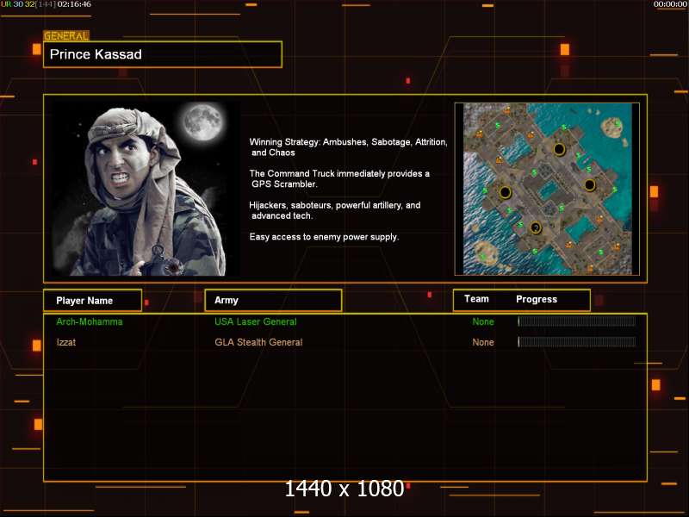Image resolution: width=689 pixels, height=517 pixels.
Task: Click the battlefield map preview
Action: pyautogui.click(x=547, y=189)
